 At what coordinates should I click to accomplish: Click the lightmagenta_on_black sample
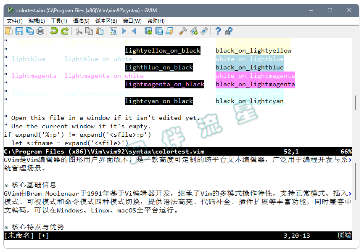[x=165, y=84]
